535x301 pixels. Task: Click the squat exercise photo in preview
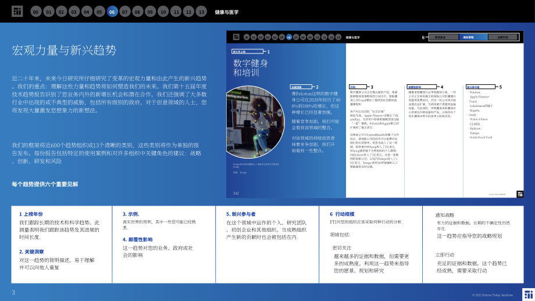click(x=255, y=121)
